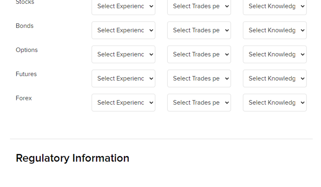Click the Forex row label

pyautogui.click(x=24, y=98)
